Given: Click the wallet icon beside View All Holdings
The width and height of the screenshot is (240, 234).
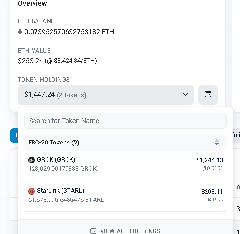Looking at the screenshot, I should click(93, 231).
